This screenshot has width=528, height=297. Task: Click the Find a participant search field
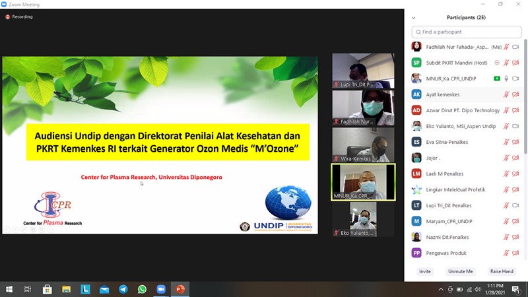coord(467,32)
